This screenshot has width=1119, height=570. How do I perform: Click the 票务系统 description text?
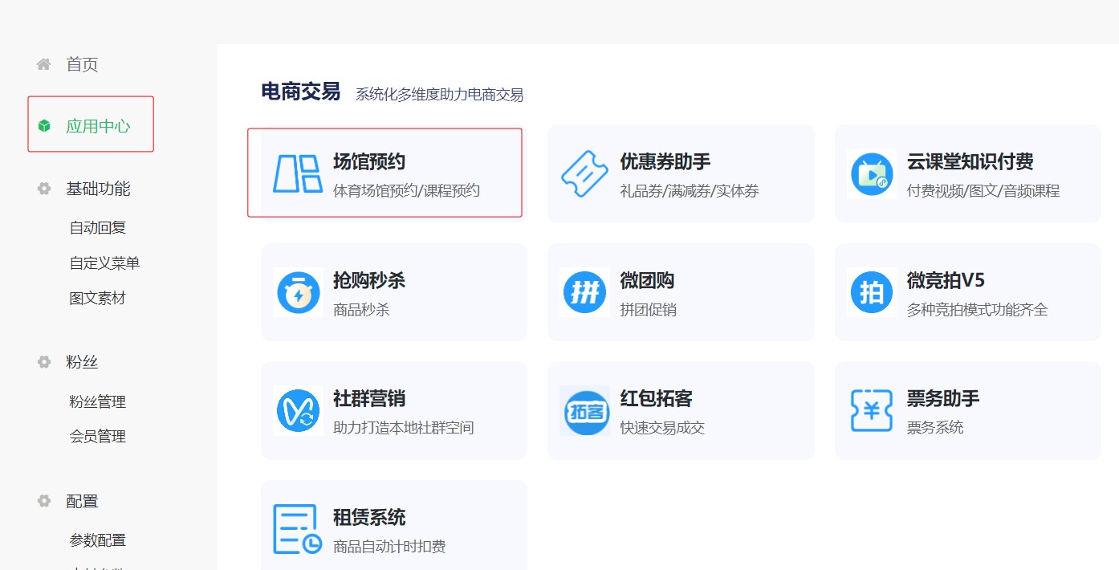[935, 428]
